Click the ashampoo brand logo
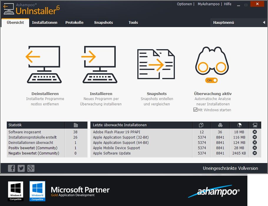The height and width of the screenshot is (206, 268). (214, 191)
